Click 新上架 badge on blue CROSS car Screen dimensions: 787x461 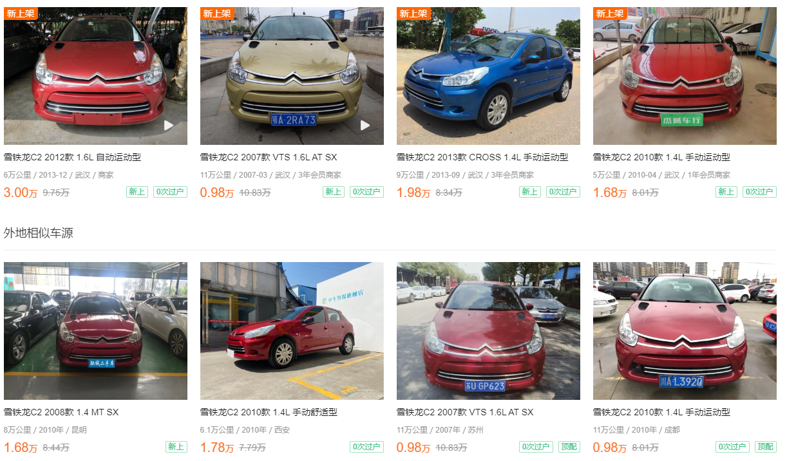pos(413,14)
